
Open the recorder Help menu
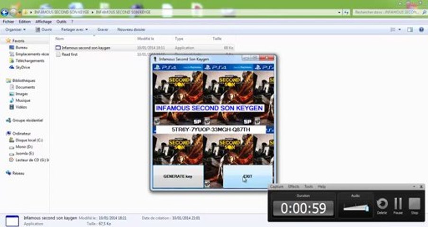point(321,186)
